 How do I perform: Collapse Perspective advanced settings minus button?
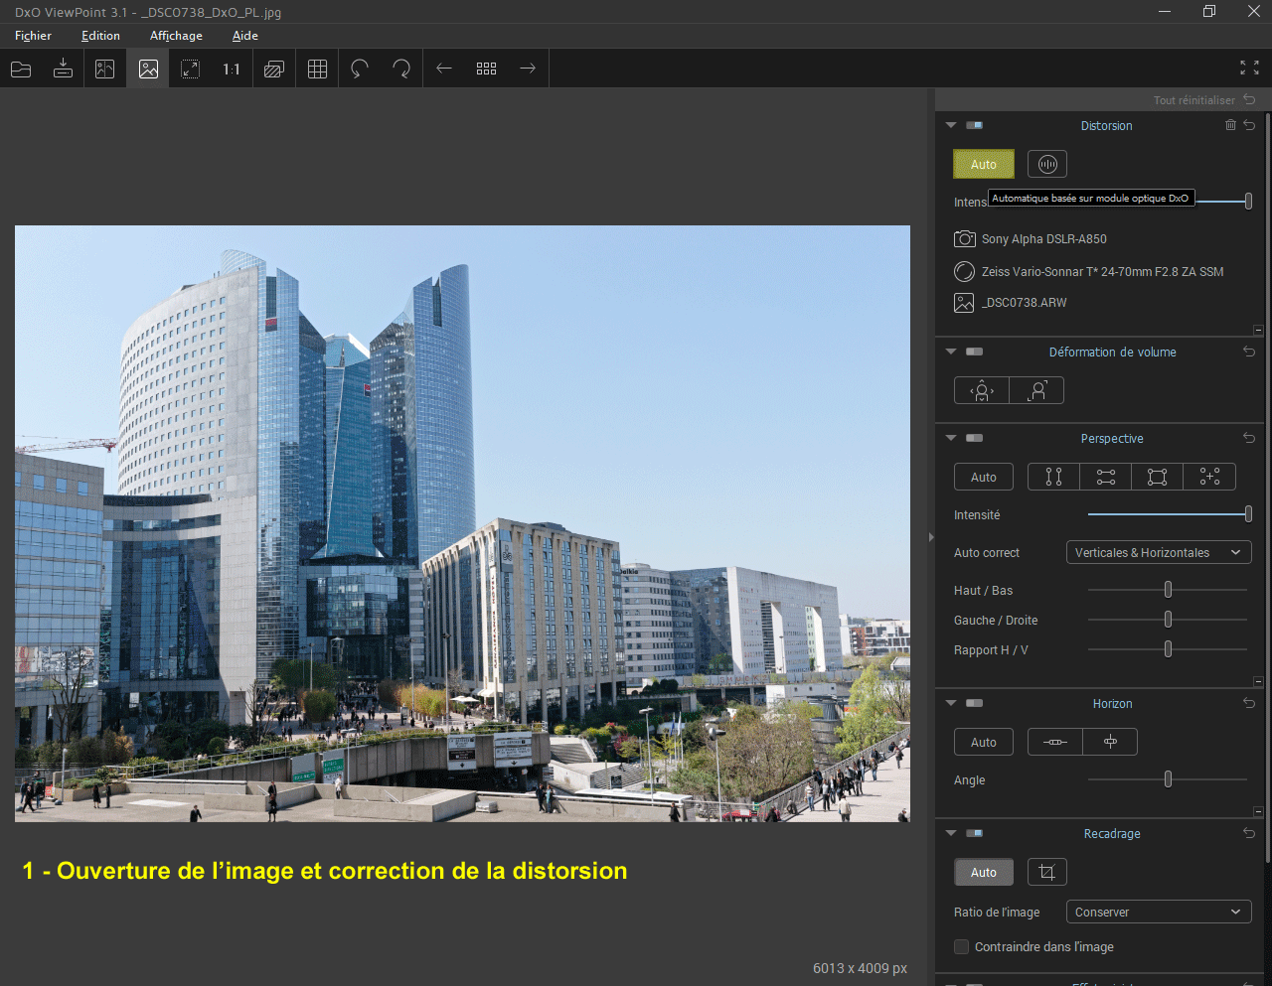click(1258, 681)
